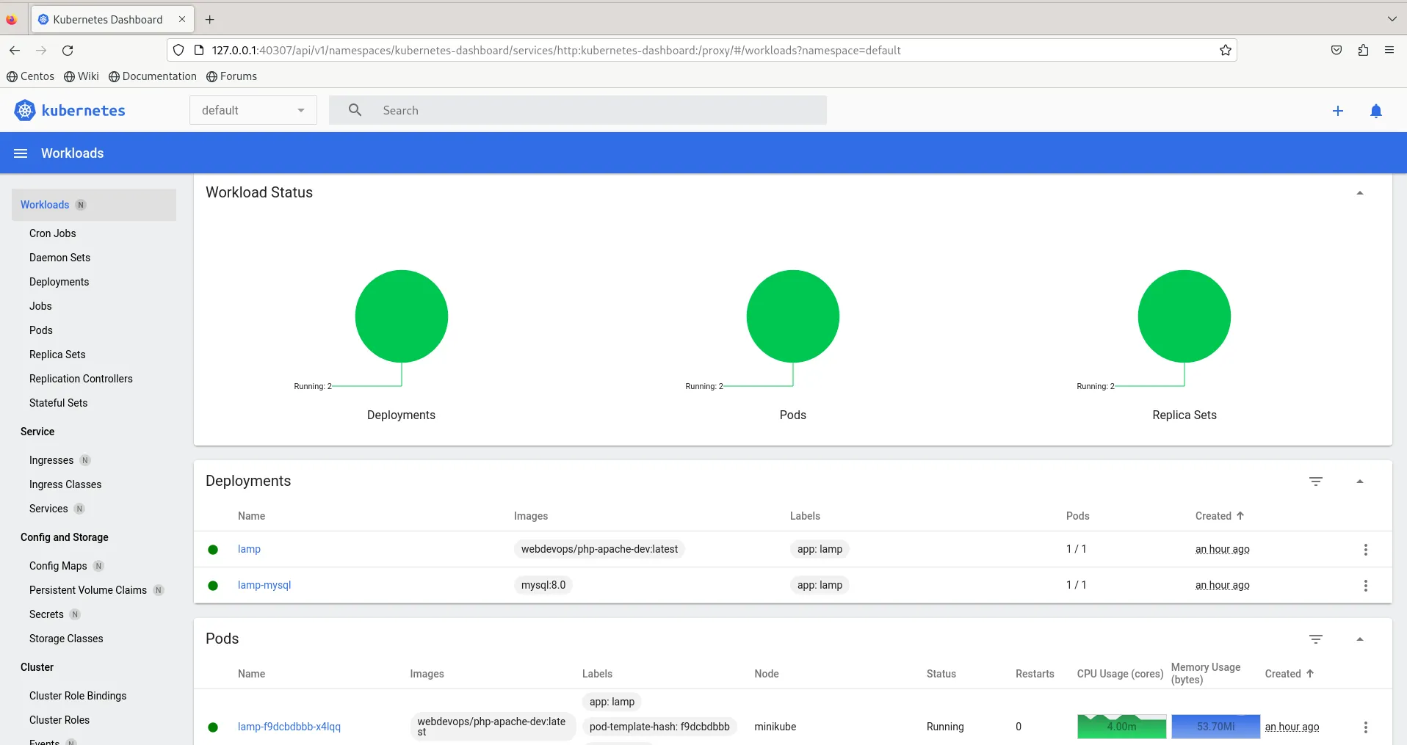Sort pods by Created column
Screen dimensions: 1407x745
[x=1290, y=674]
